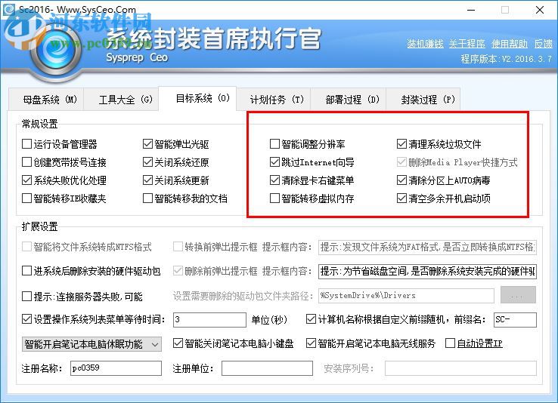The width and height of the screenshot is (558, 403).
Task: Click the browse button beside Drivers path
Action: [518, 295]
